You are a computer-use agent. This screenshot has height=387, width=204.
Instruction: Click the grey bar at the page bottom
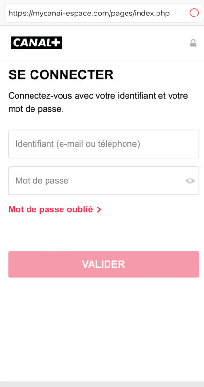(102, 384)
